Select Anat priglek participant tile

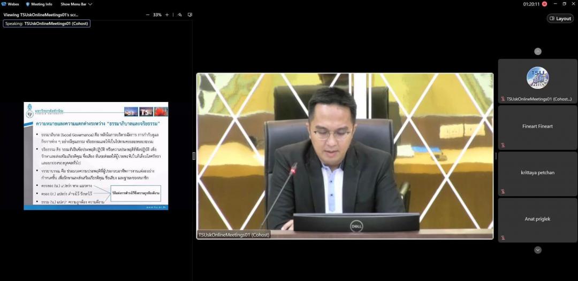click(537, 219)
